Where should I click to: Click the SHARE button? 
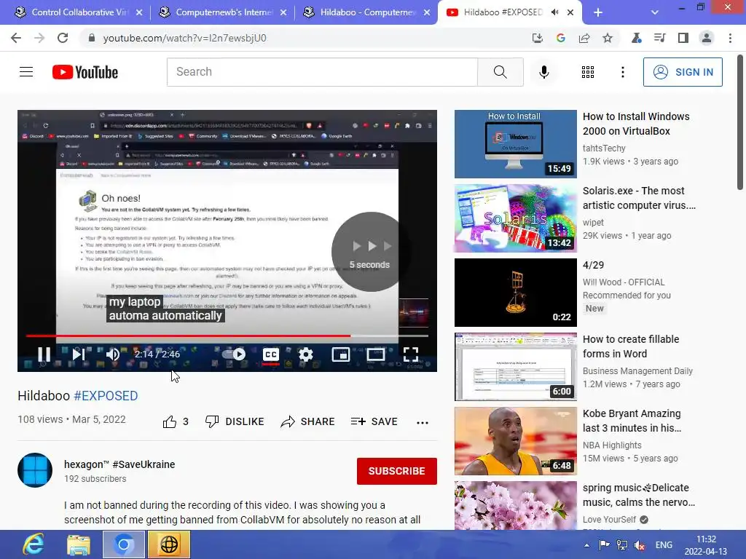click(308, 421)
